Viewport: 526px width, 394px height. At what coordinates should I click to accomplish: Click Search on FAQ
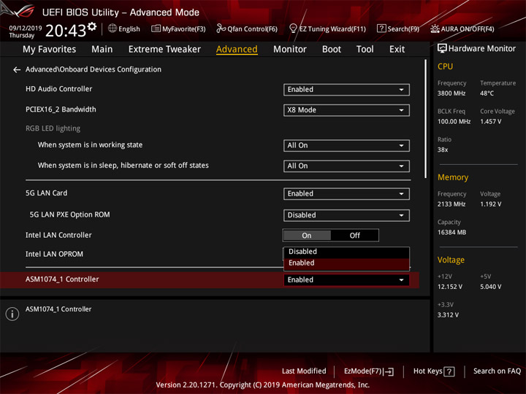pos(498,371)
